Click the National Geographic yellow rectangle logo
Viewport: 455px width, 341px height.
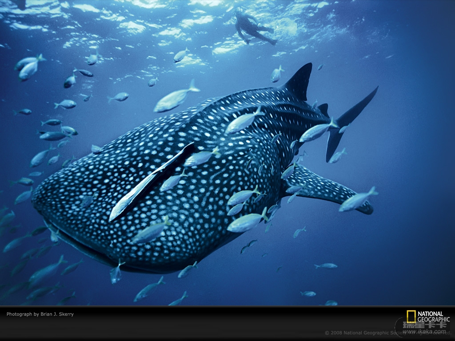(411, 317)
